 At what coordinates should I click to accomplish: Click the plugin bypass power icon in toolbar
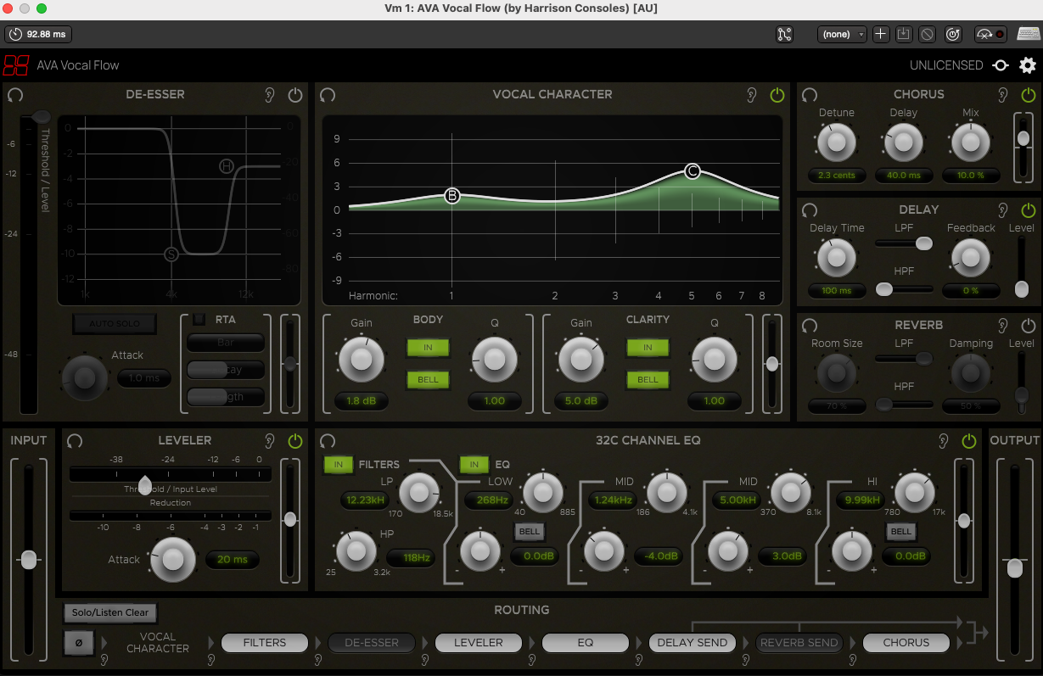(952, 34)
